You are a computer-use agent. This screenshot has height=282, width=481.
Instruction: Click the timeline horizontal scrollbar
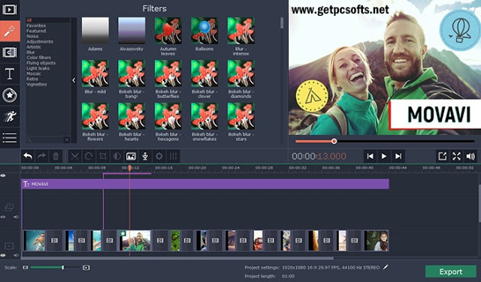(177, 259)
